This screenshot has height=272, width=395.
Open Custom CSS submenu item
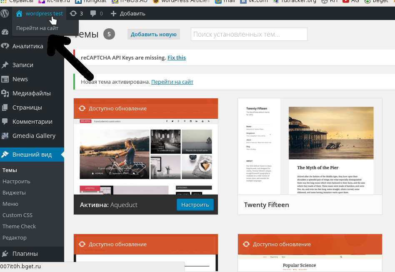17,215
